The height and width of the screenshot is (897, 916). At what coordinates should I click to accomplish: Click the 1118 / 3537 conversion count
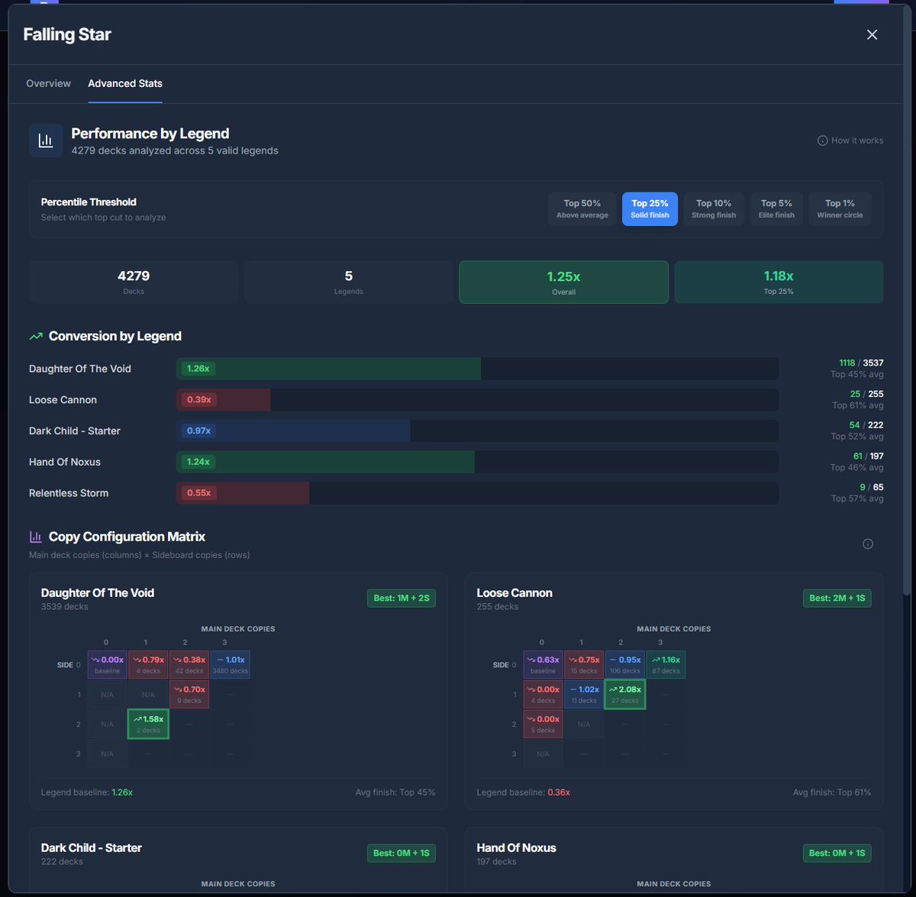pos(861,363)
